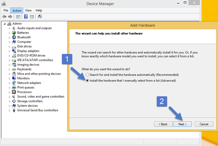Expand the Display adapters node
The image size is (218, 146).
click(x=10, y=51)
